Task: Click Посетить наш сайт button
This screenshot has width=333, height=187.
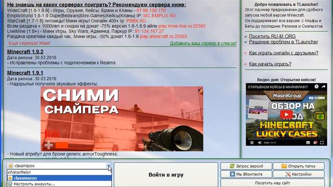Action: [x=273, y=183]
